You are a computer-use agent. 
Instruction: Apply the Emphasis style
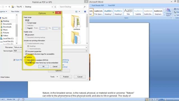click(x=158, y=12)
